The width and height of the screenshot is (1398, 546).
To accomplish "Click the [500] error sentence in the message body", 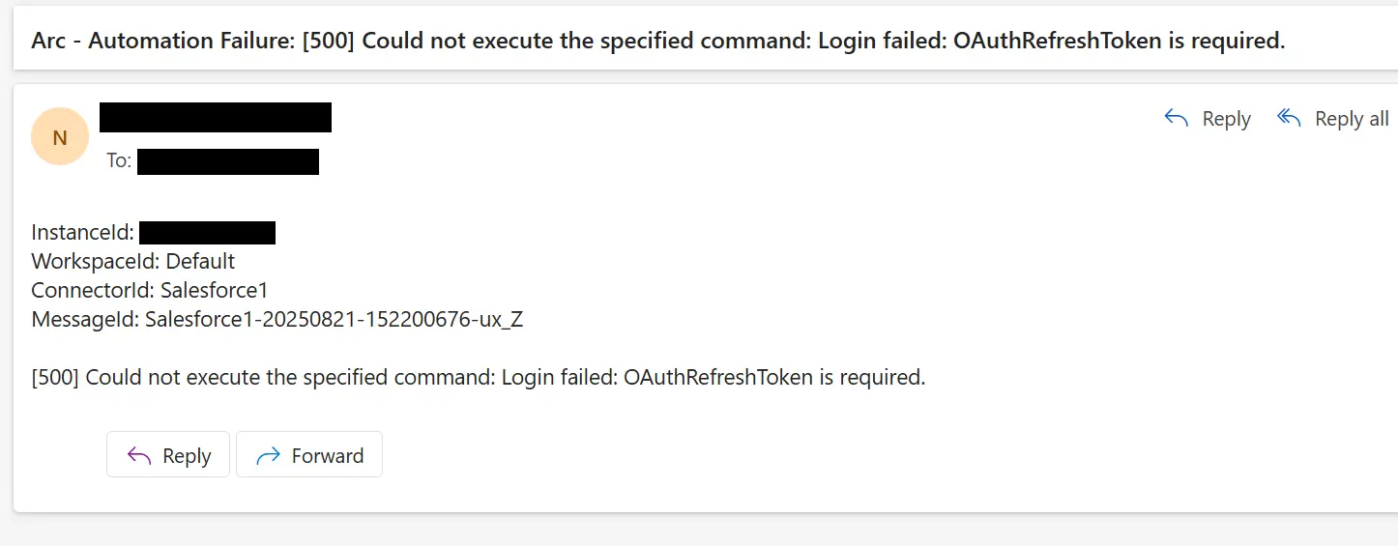I will tap(479, 377).
